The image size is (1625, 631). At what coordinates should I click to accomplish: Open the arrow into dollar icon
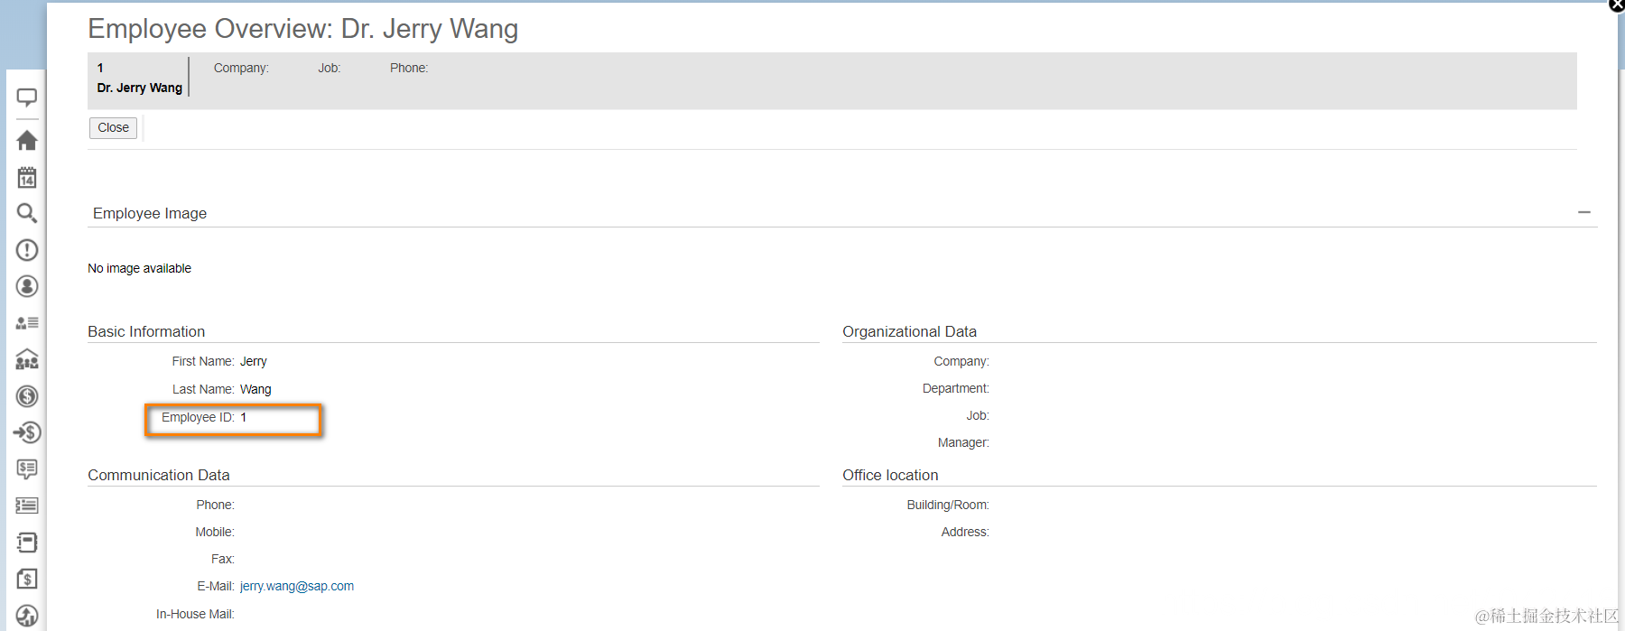pyautogui.click(x=27, y=432)
